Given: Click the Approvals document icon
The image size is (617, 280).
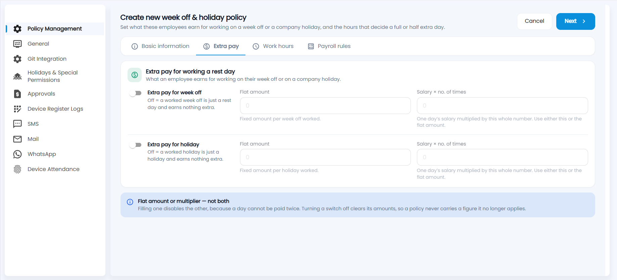Looking at the screenshot, I should 17,94.
